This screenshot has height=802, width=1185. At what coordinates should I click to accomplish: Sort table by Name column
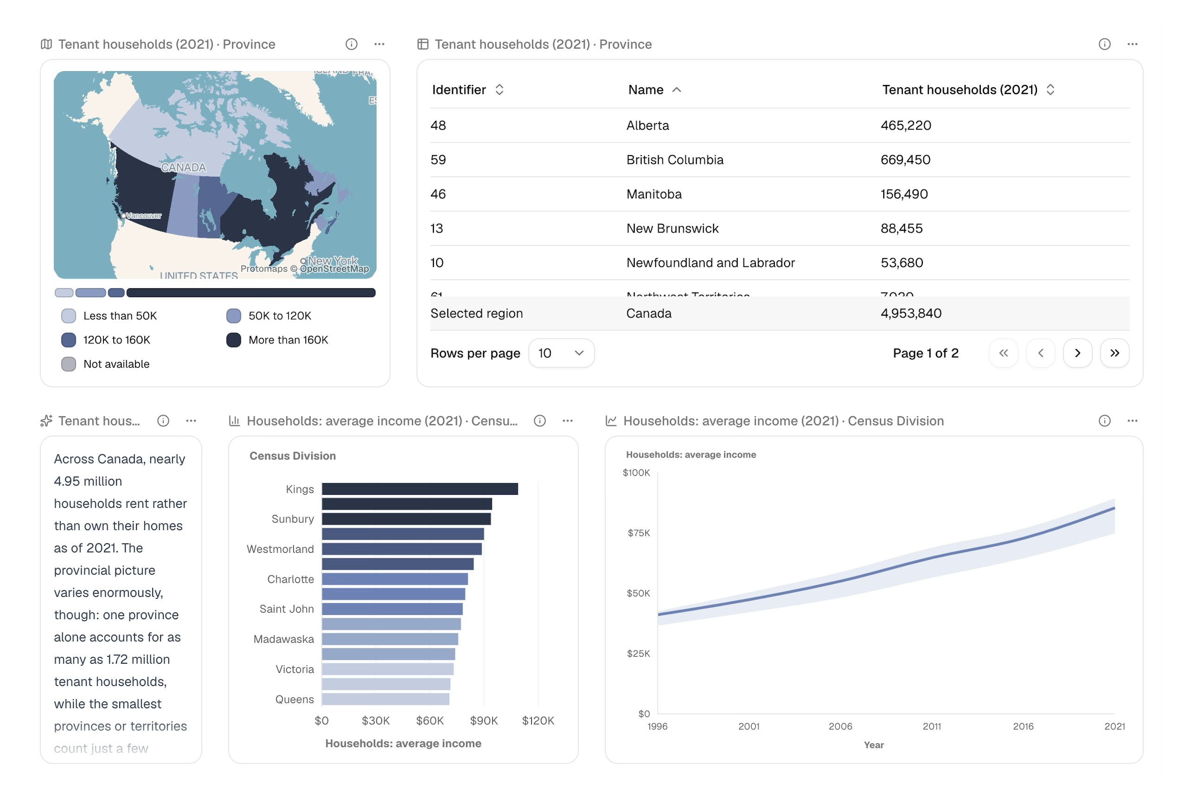tap(655, 90)
